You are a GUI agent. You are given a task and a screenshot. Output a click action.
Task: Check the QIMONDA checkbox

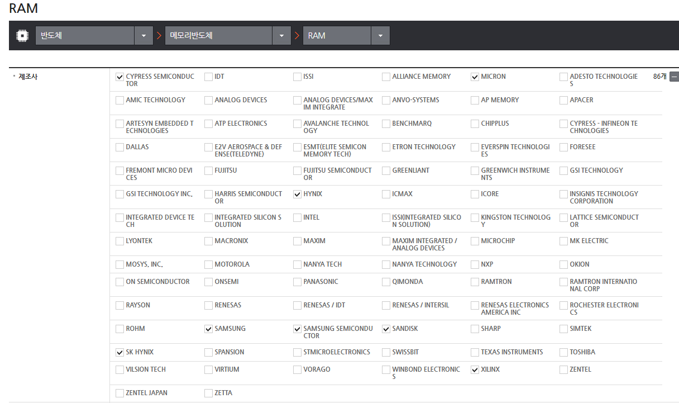click(386, 282)
